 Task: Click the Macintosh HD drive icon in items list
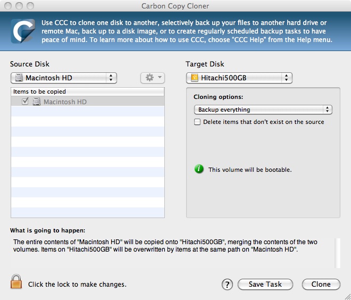click(37, 102)
